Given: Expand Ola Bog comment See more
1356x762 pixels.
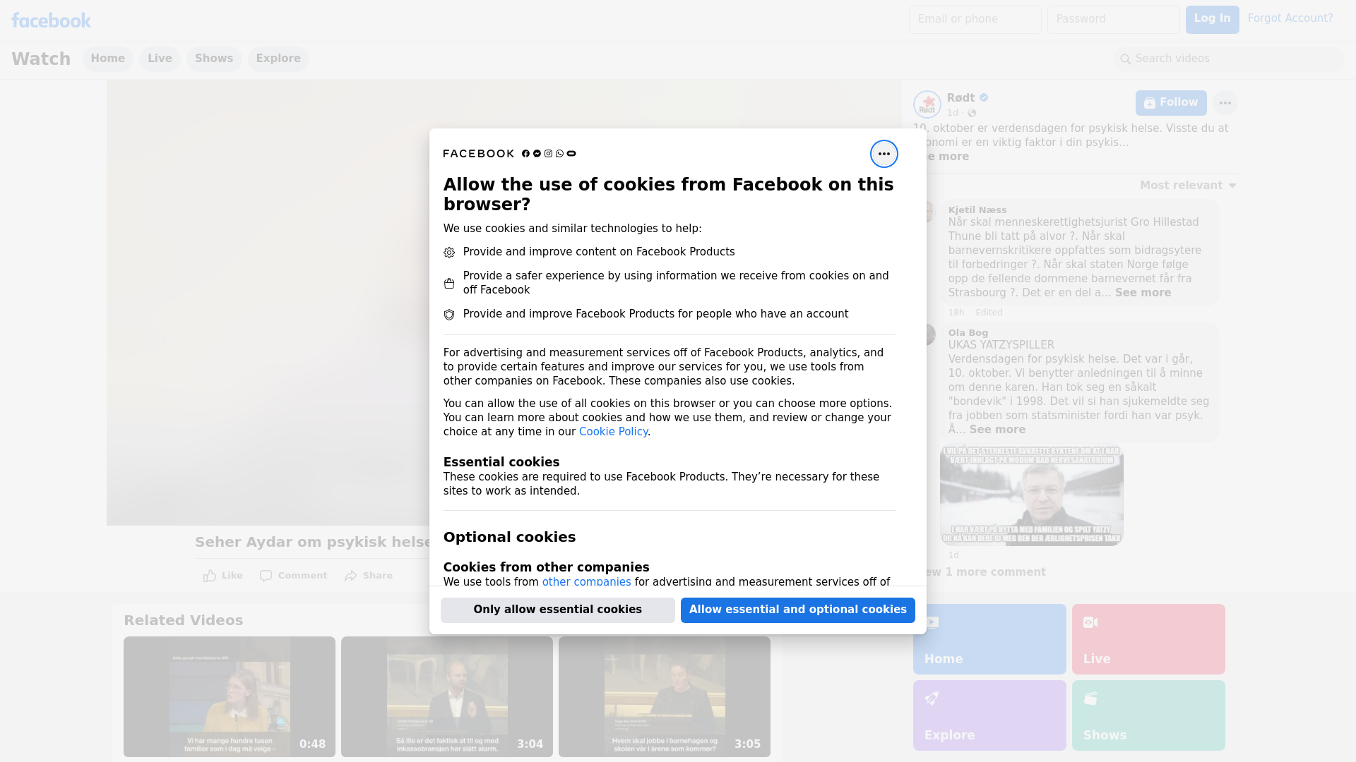Looking at the screenshot, I should (x=997, y=430).
